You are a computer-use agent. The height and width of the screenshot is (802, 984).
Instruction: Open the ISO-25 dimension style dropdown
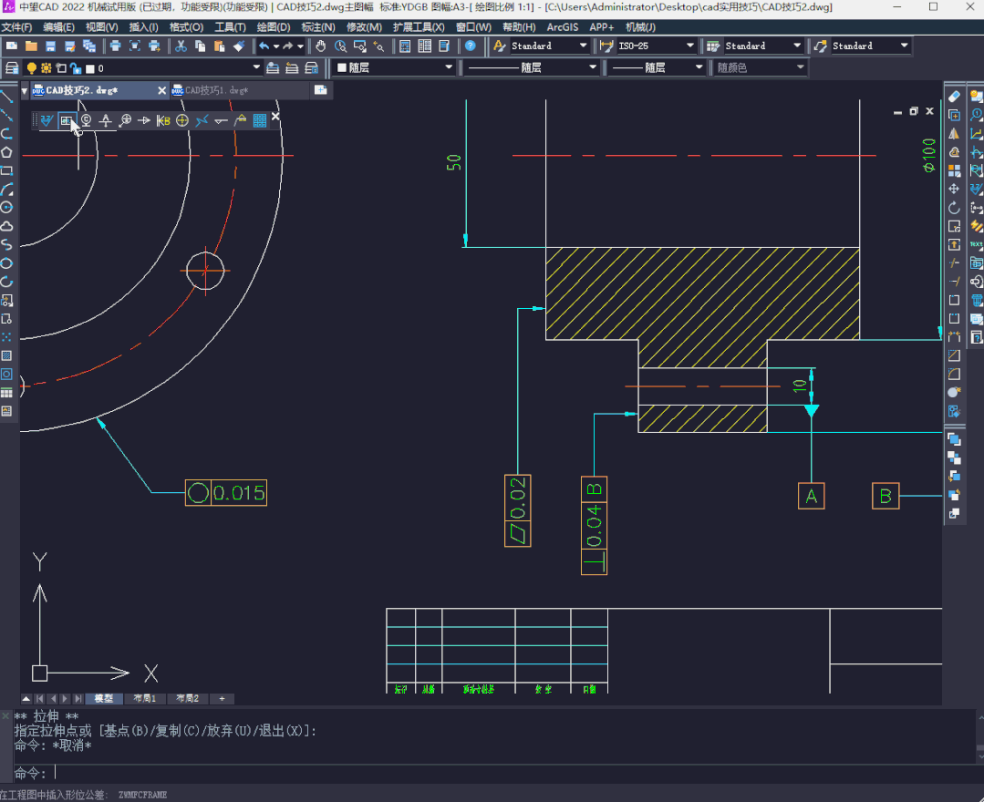pyautogui.click(x=689, y=46)
